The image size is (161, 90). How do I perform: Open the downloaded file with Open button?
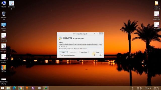coord(63,52)
